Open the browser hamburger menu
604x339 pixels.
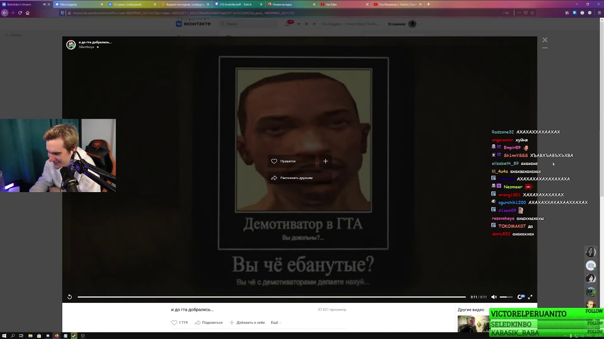click(x=599, y=13)
